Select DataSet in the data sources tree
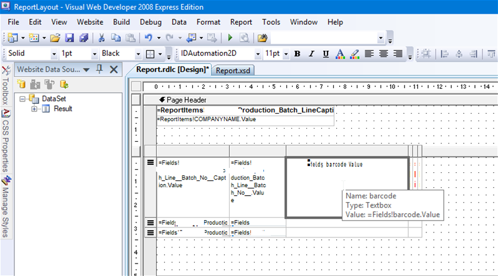 [x=54, y=99]
